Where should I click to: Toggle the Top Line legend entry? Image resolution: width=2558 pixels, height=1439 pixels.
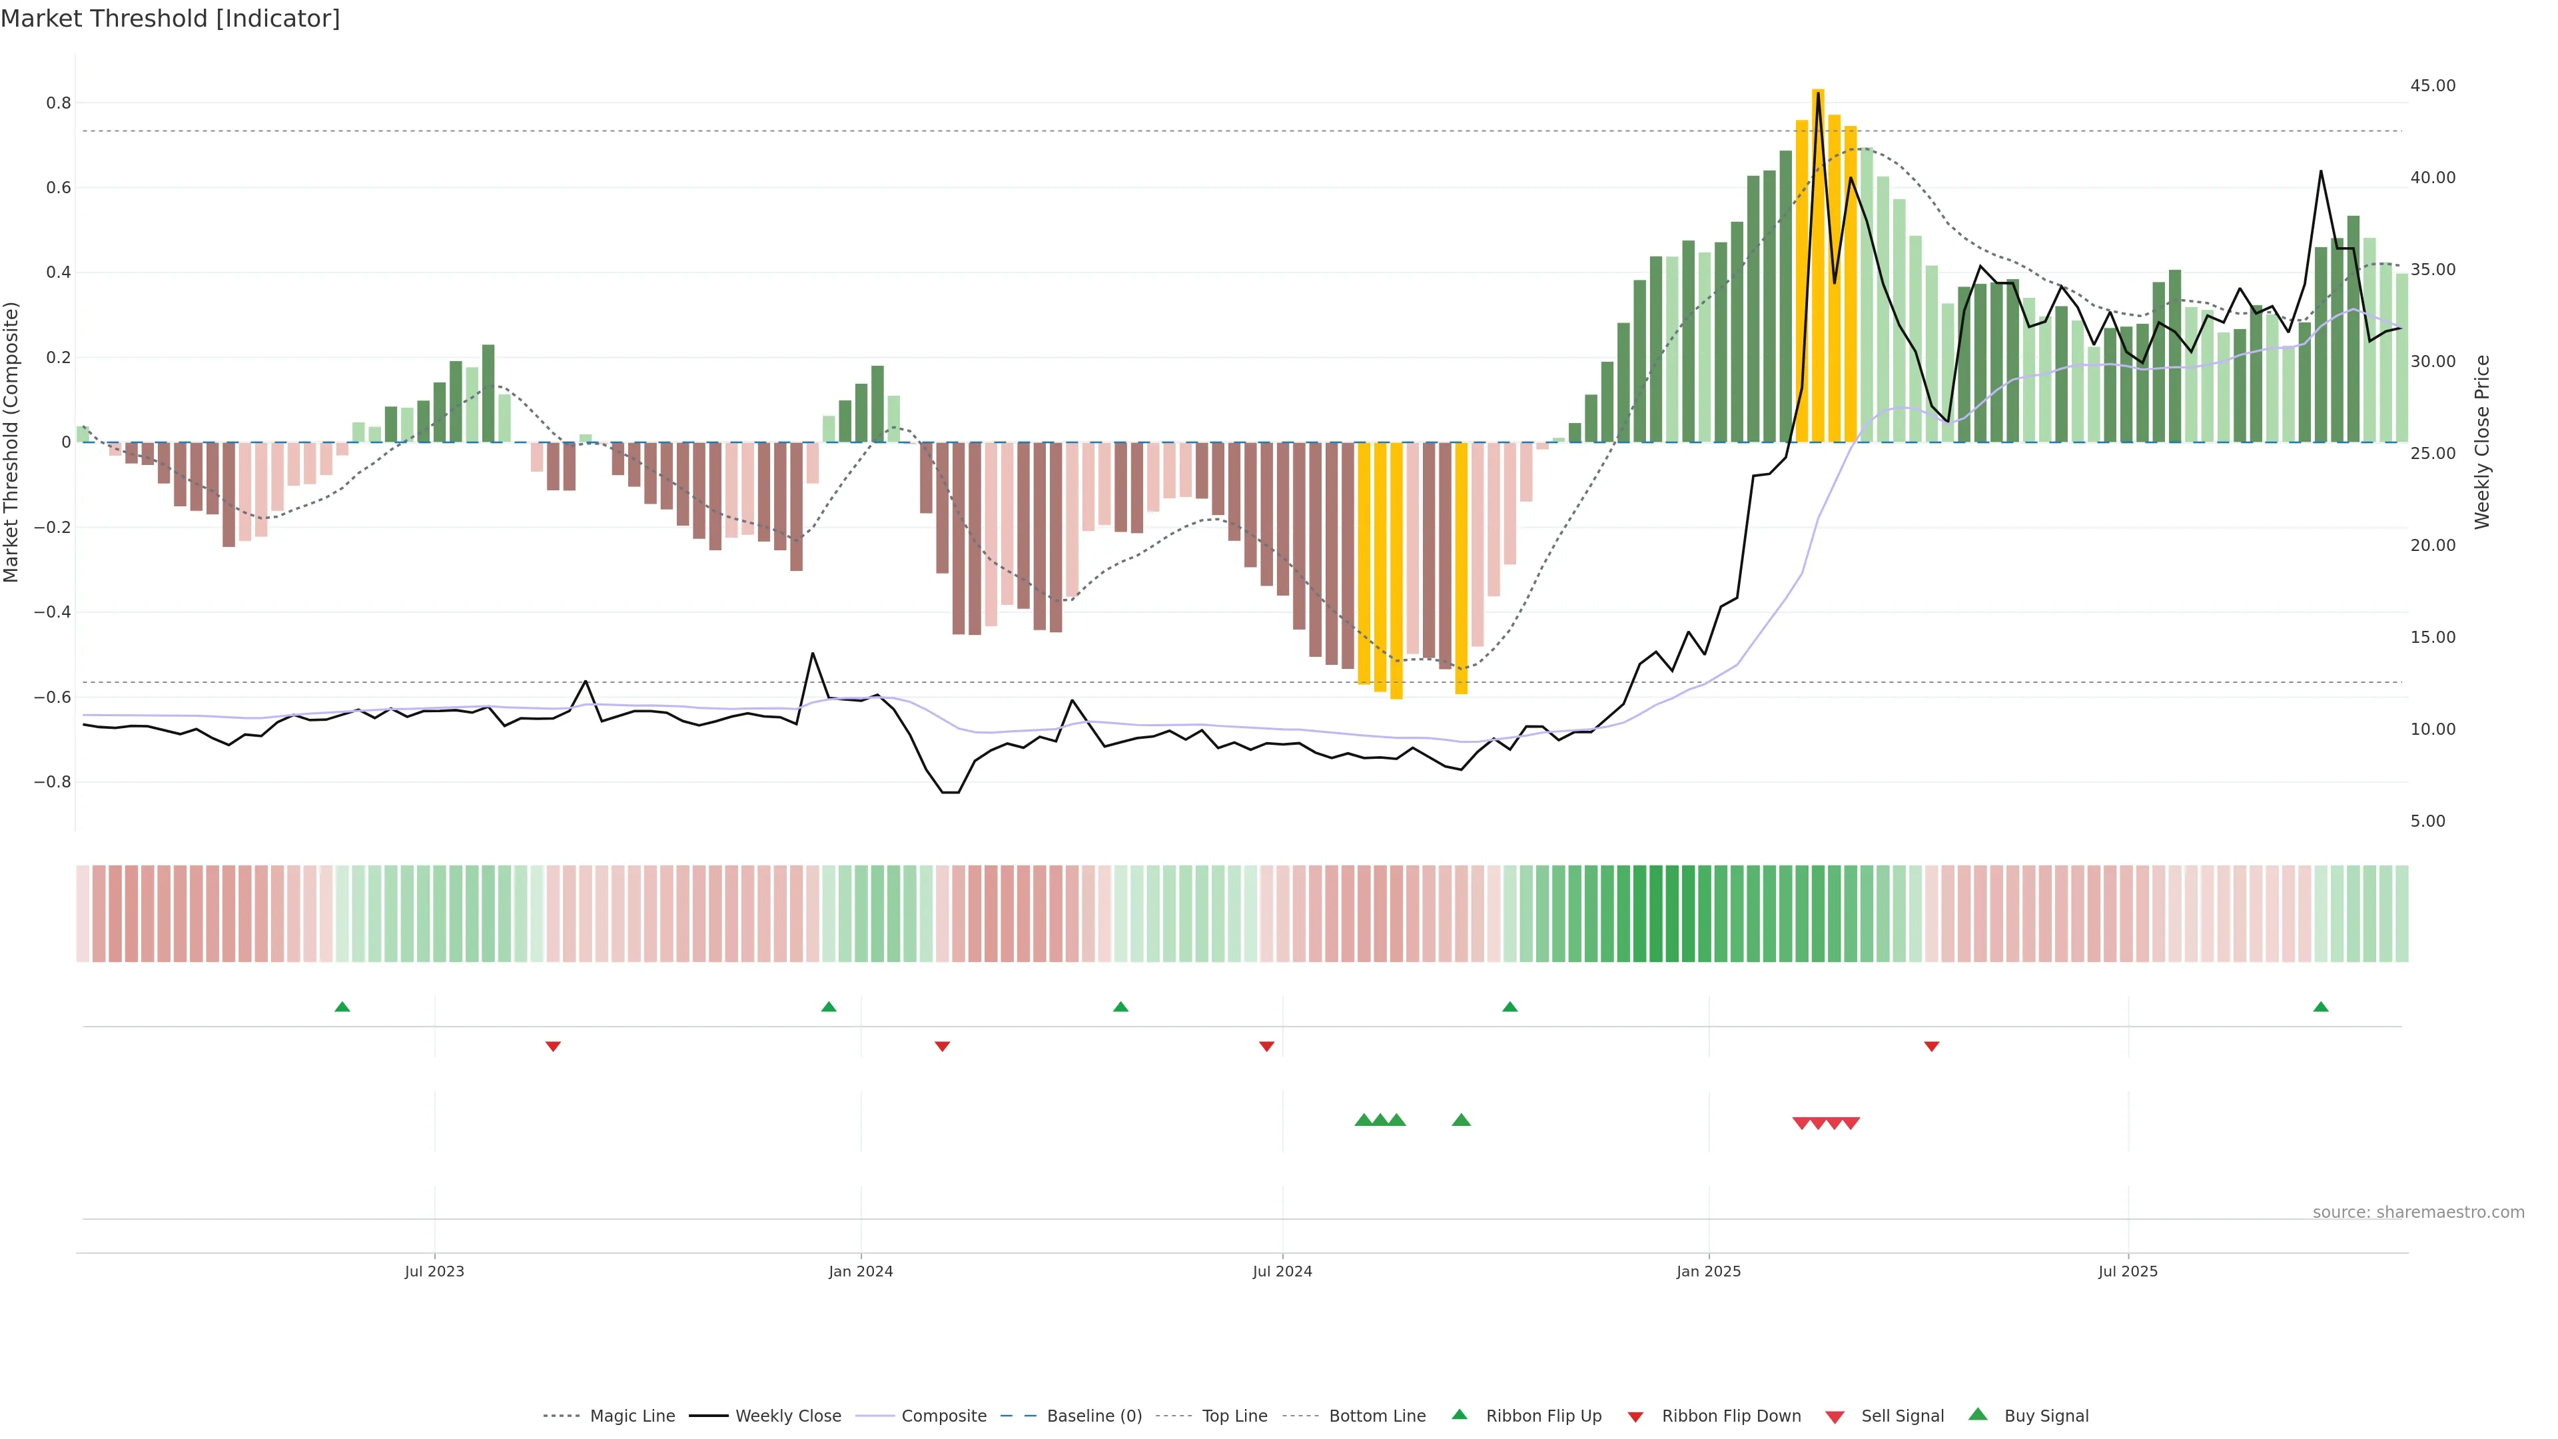[x=1234, y=1416]
